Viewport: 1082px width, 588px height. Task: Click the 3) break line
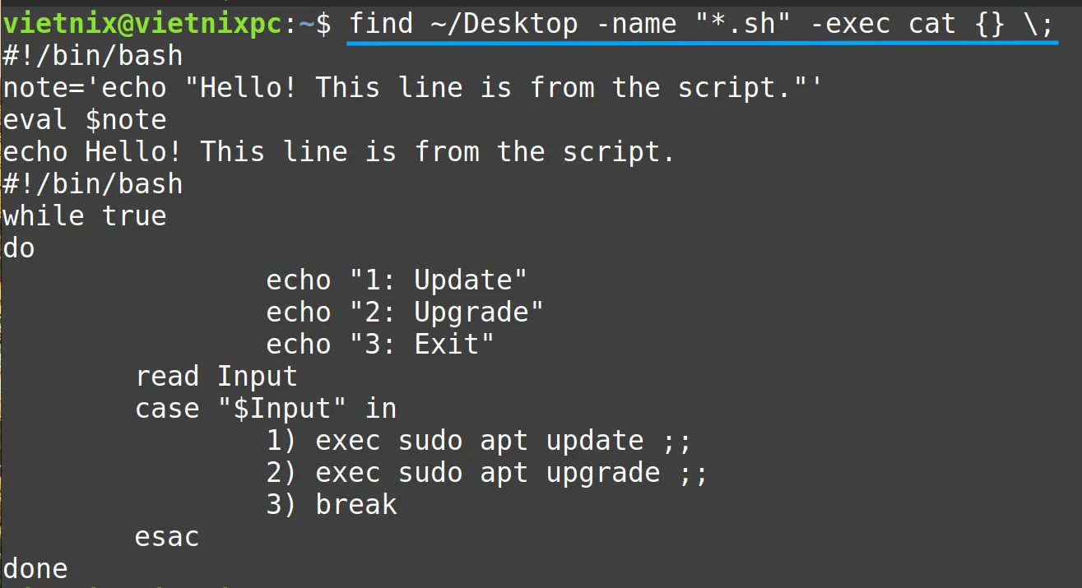coord(332,505)
